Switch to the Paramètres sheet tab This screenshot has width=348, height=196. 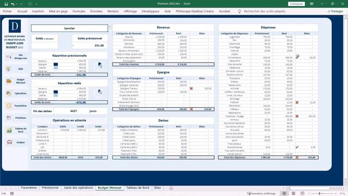pyautogui.click(x=29, y=188)
